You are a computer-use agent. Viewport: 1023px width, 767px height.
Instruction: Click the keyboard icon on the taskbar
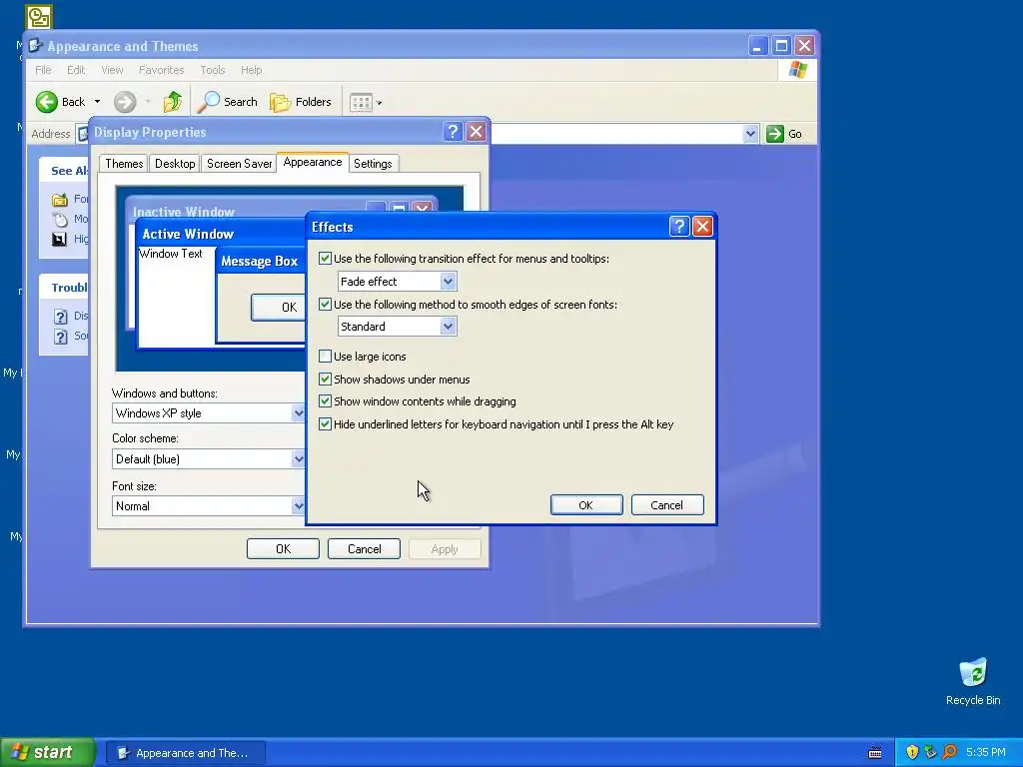(x=875, y=753)
